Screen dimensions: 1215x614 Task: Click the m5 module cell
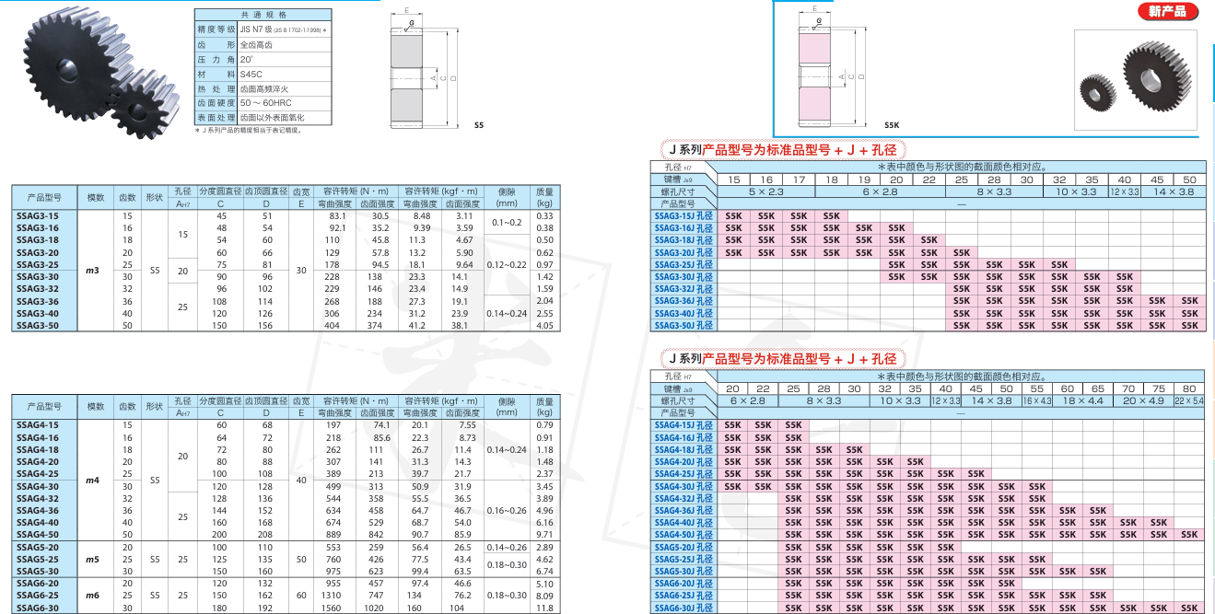pyautogui.click(x=95, y=559)
